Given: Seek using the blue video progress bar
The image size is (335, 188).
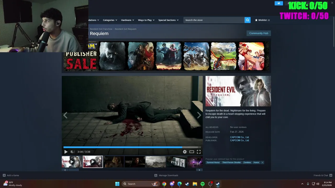Looking at the screenshot, I should click(x=132, y=147).
